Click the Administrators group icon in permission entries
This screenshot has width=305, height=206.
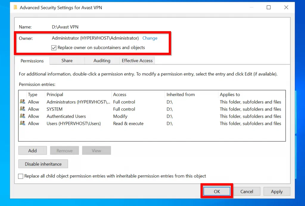click(x=22, y=102)
